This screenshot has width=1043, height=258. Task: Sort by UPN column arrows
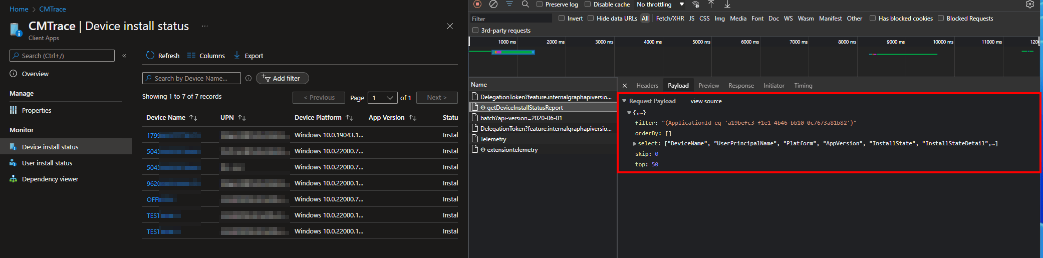[x=242, y=118]
